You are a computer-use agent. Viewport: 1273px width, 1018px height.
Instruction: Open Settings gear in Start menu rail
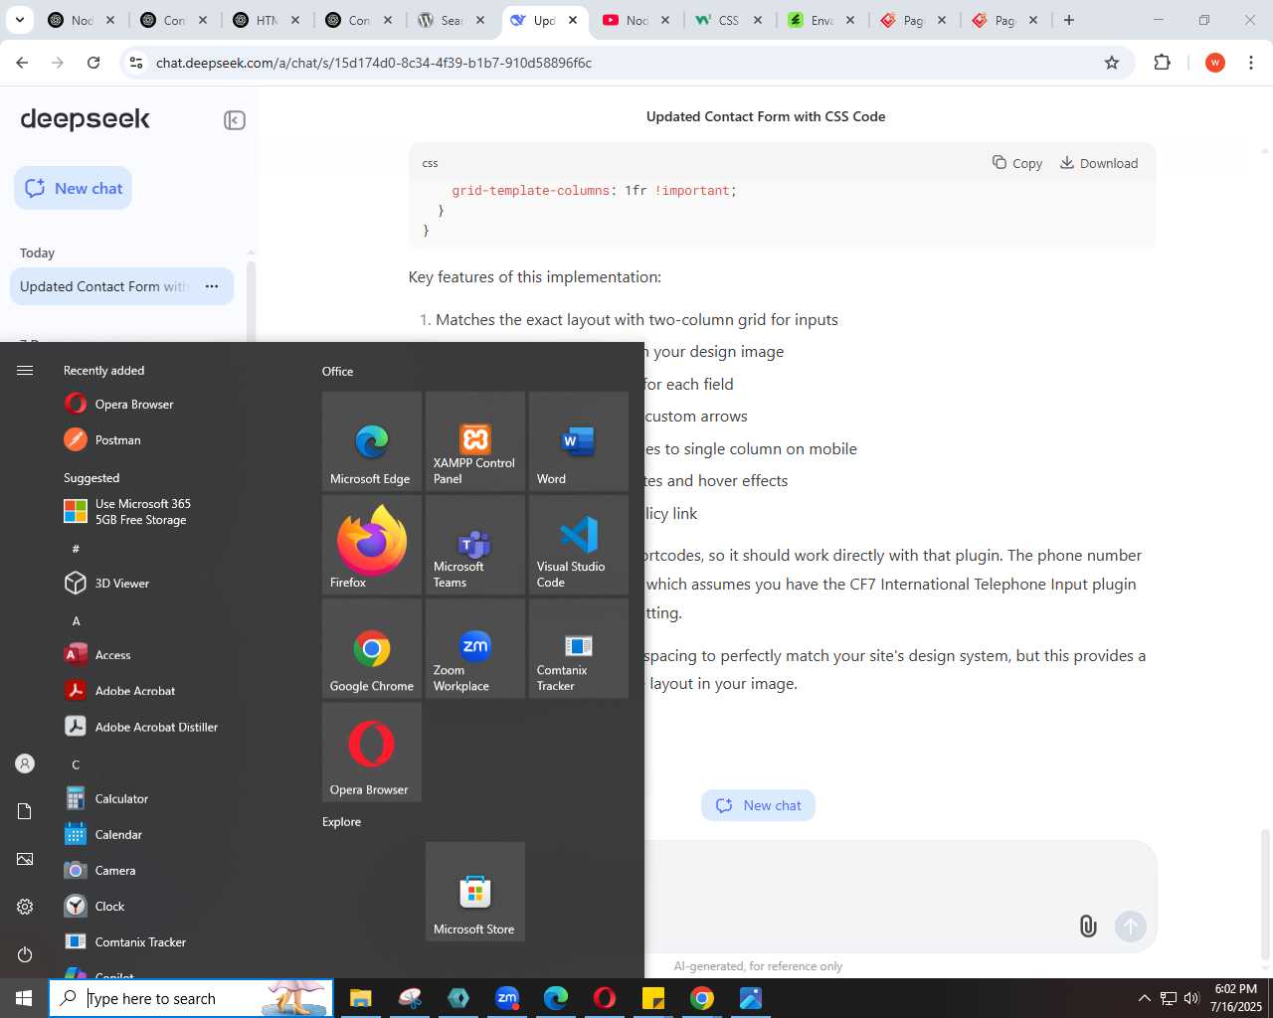click(x=25, y=907)
